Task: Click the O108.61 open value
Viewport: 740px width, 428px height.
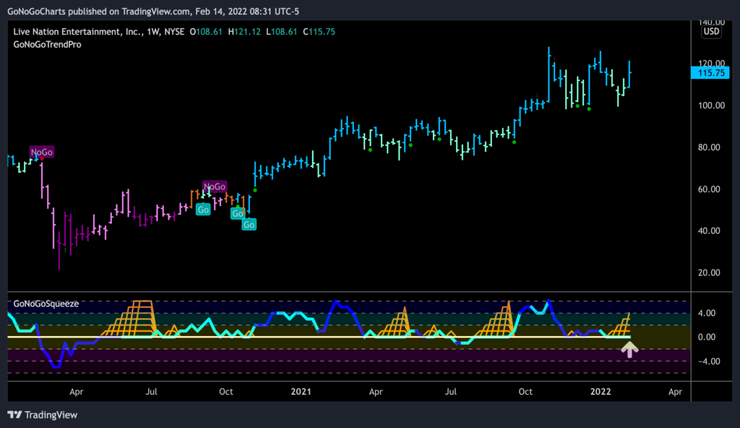Action: point(206,32)
